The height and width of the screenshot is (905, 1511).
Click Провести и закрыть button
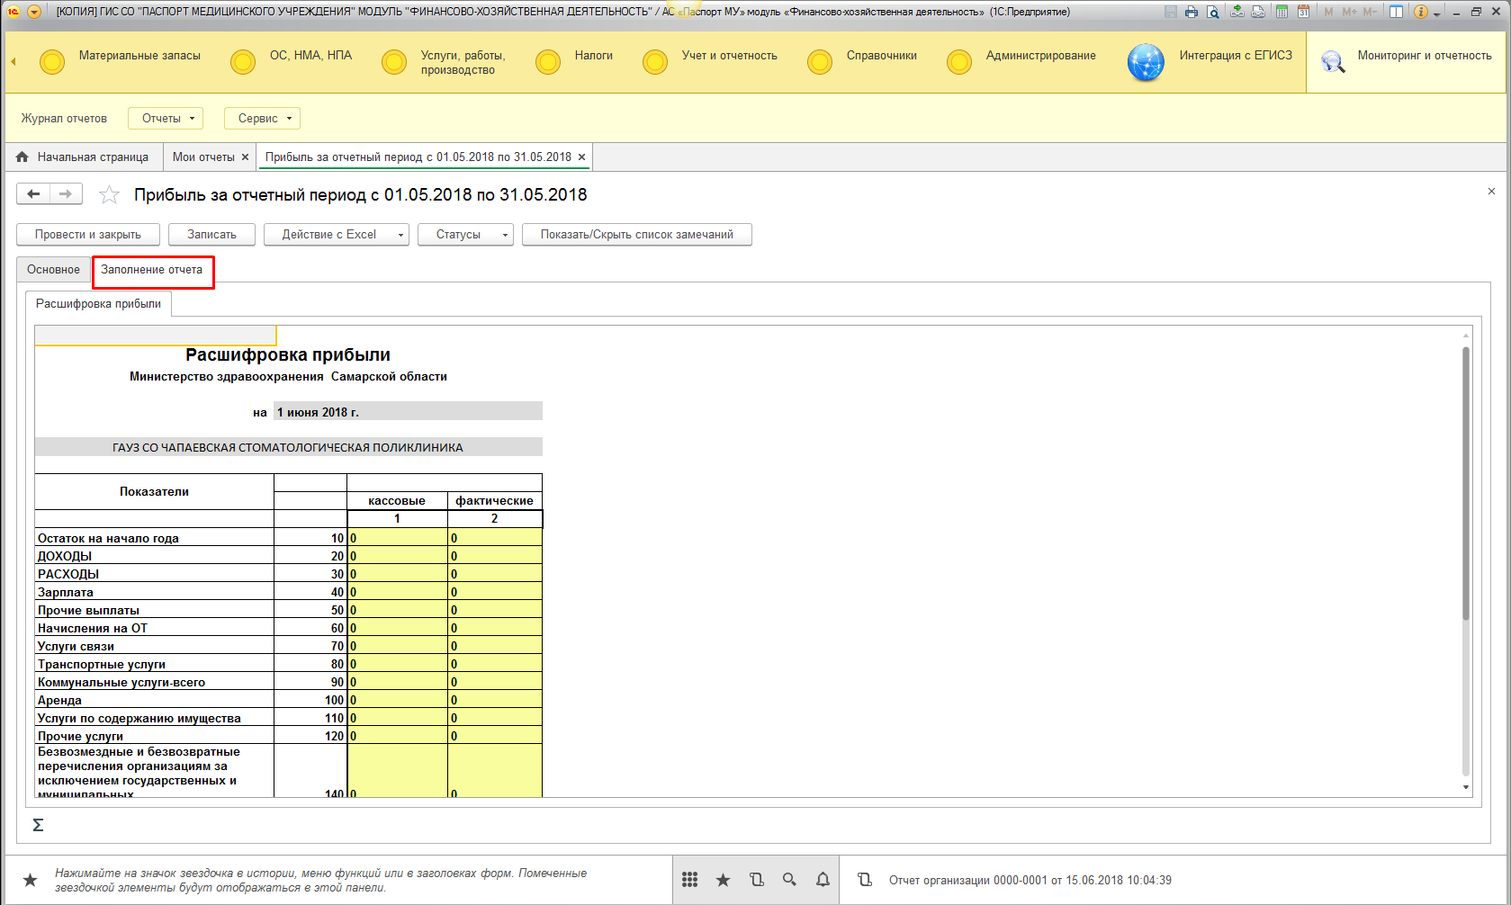pyautogui.click(x=88, y=234)
